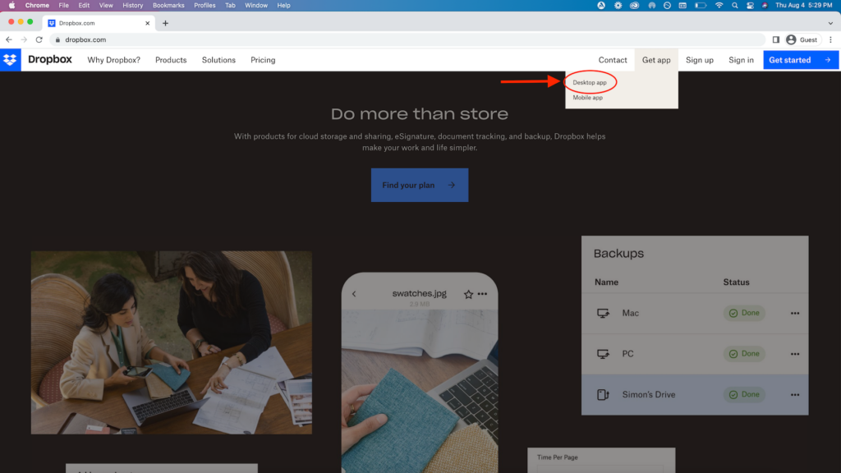Select the Dropbox.com browser tab

[99, 23]
